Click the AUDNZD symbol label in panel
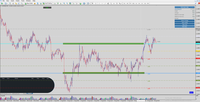 [178, 9]
